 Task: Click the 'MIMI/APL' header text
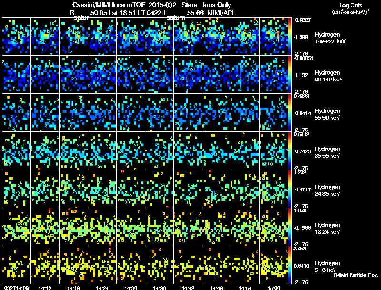[221, 13]
